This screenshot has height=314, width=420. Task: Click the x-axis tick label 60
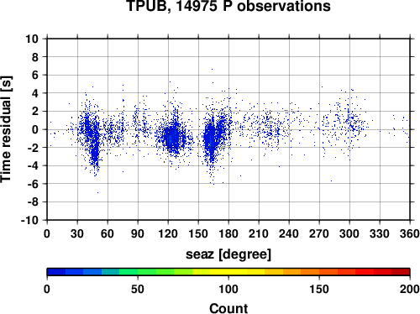click(x=108, y=233)
